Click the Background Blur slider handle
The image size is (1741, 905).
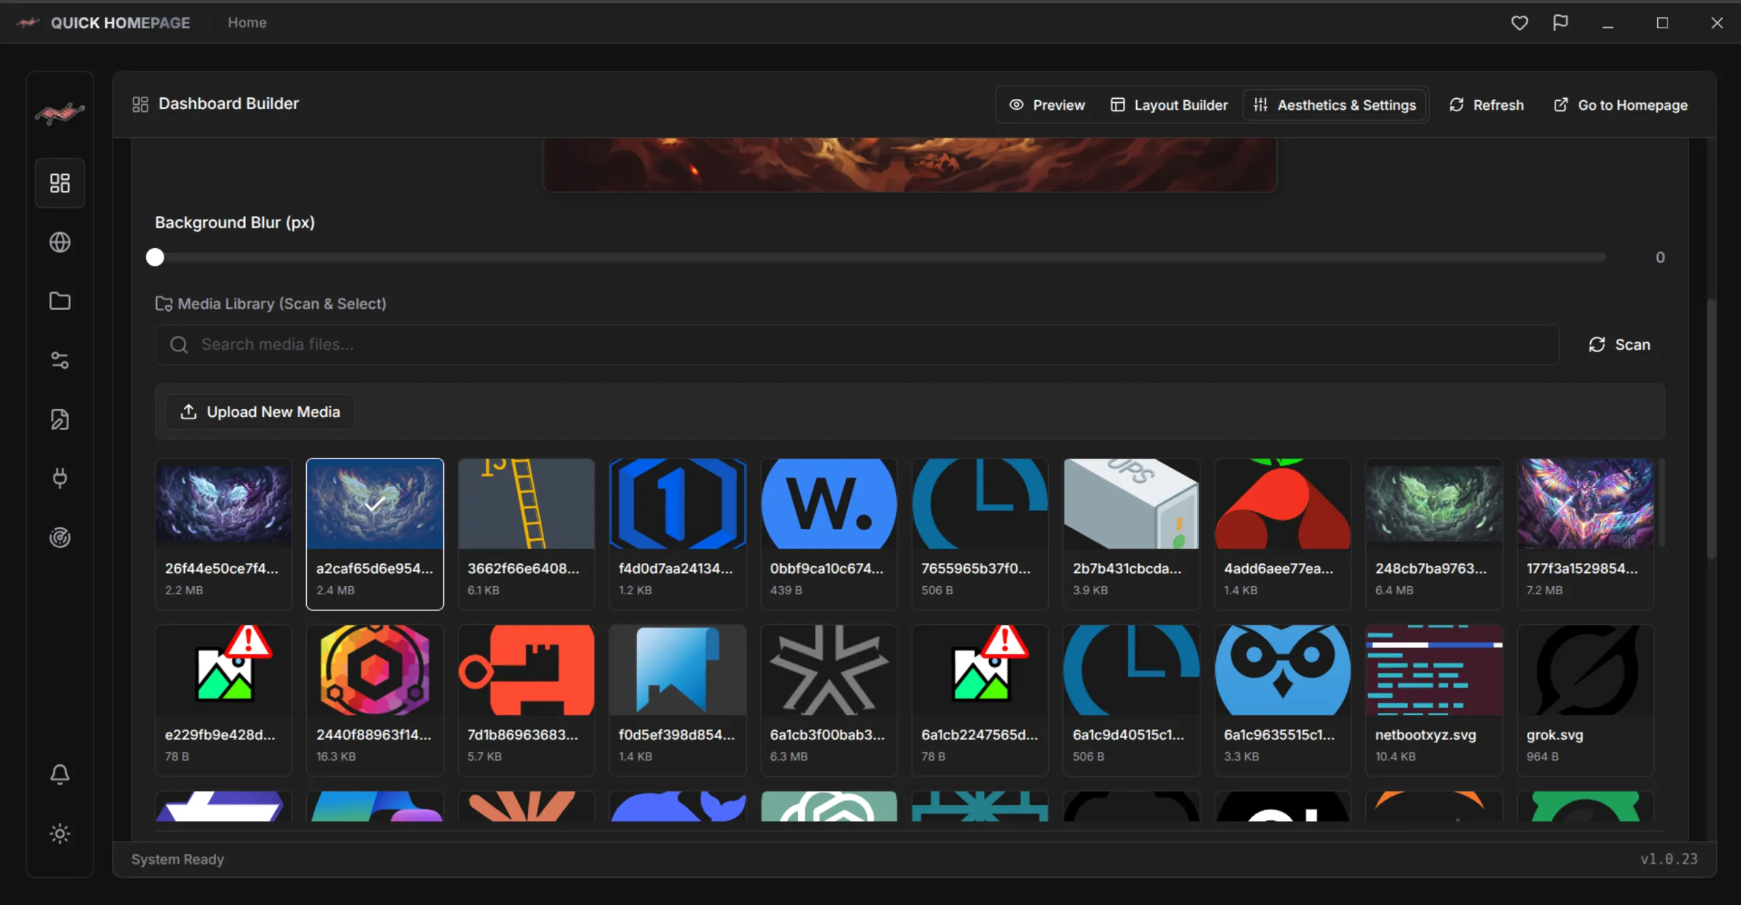(155, 257)
